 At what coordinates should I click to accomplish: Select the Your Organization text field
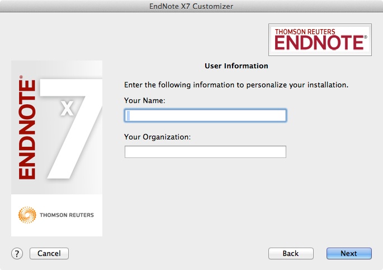205,152
